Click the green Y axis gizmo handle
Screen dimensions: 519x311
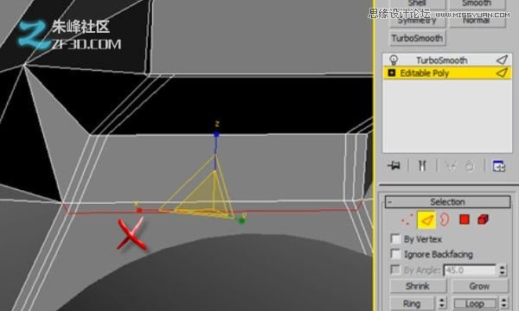[x=242, y=220]
